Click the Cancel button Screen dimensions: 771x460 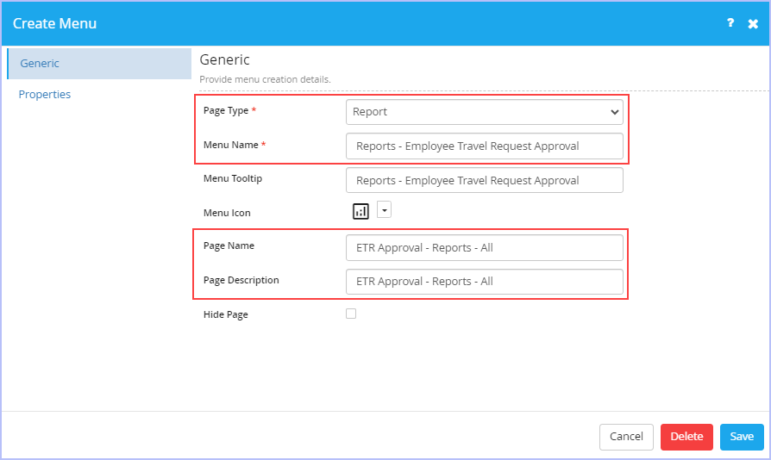click(626, 437)
